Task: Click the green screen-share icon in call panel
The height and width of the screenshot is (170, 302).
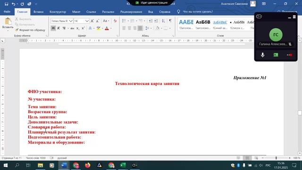Action: coord(276,55)
